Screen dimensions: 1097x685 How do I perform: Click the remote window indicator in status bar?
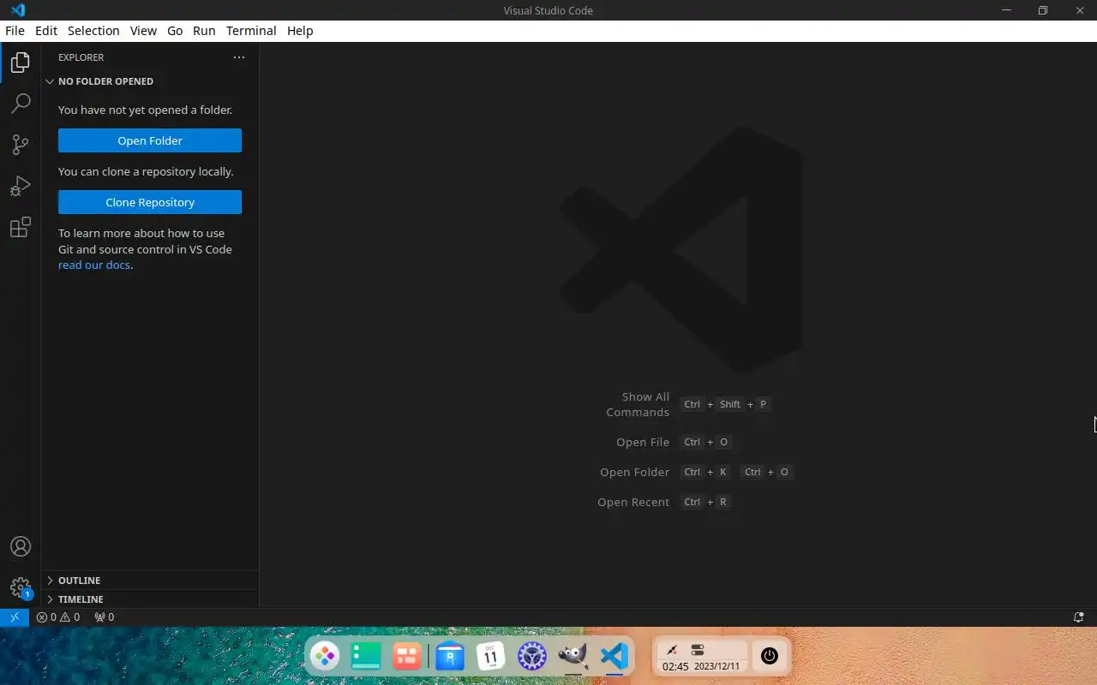click(15, 616)
